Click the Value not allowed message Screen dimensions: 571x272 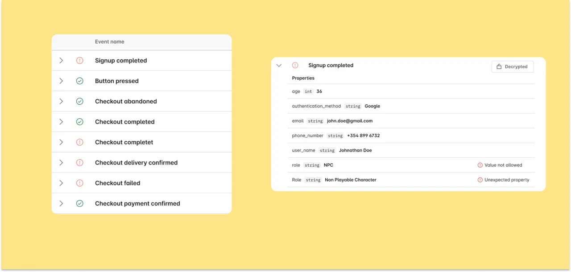tap(503, 165)
